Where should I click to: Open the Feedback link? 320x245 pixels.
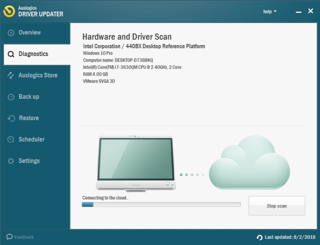pos(24,237)
